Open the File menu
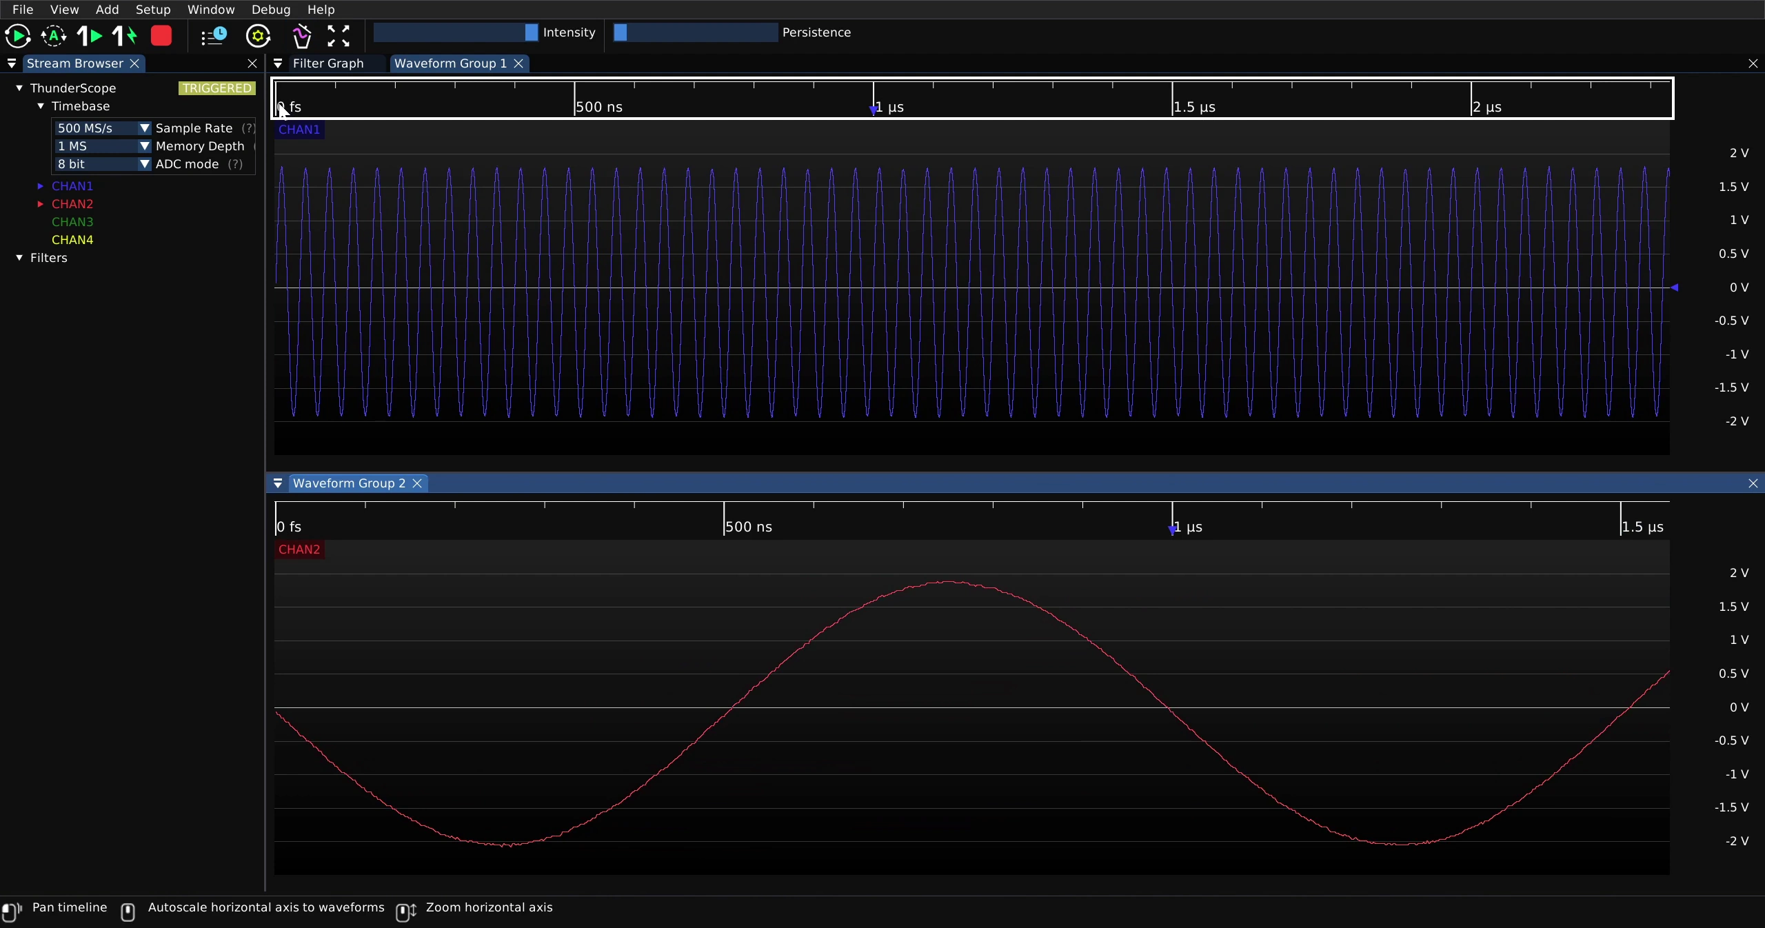Image resolution: width=1765 pixels, height=928 pixels. point(23,10)
